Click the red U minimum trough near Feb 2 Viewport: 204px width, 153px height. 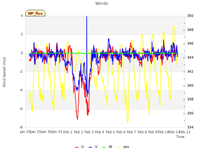click(x=77, y=119)
